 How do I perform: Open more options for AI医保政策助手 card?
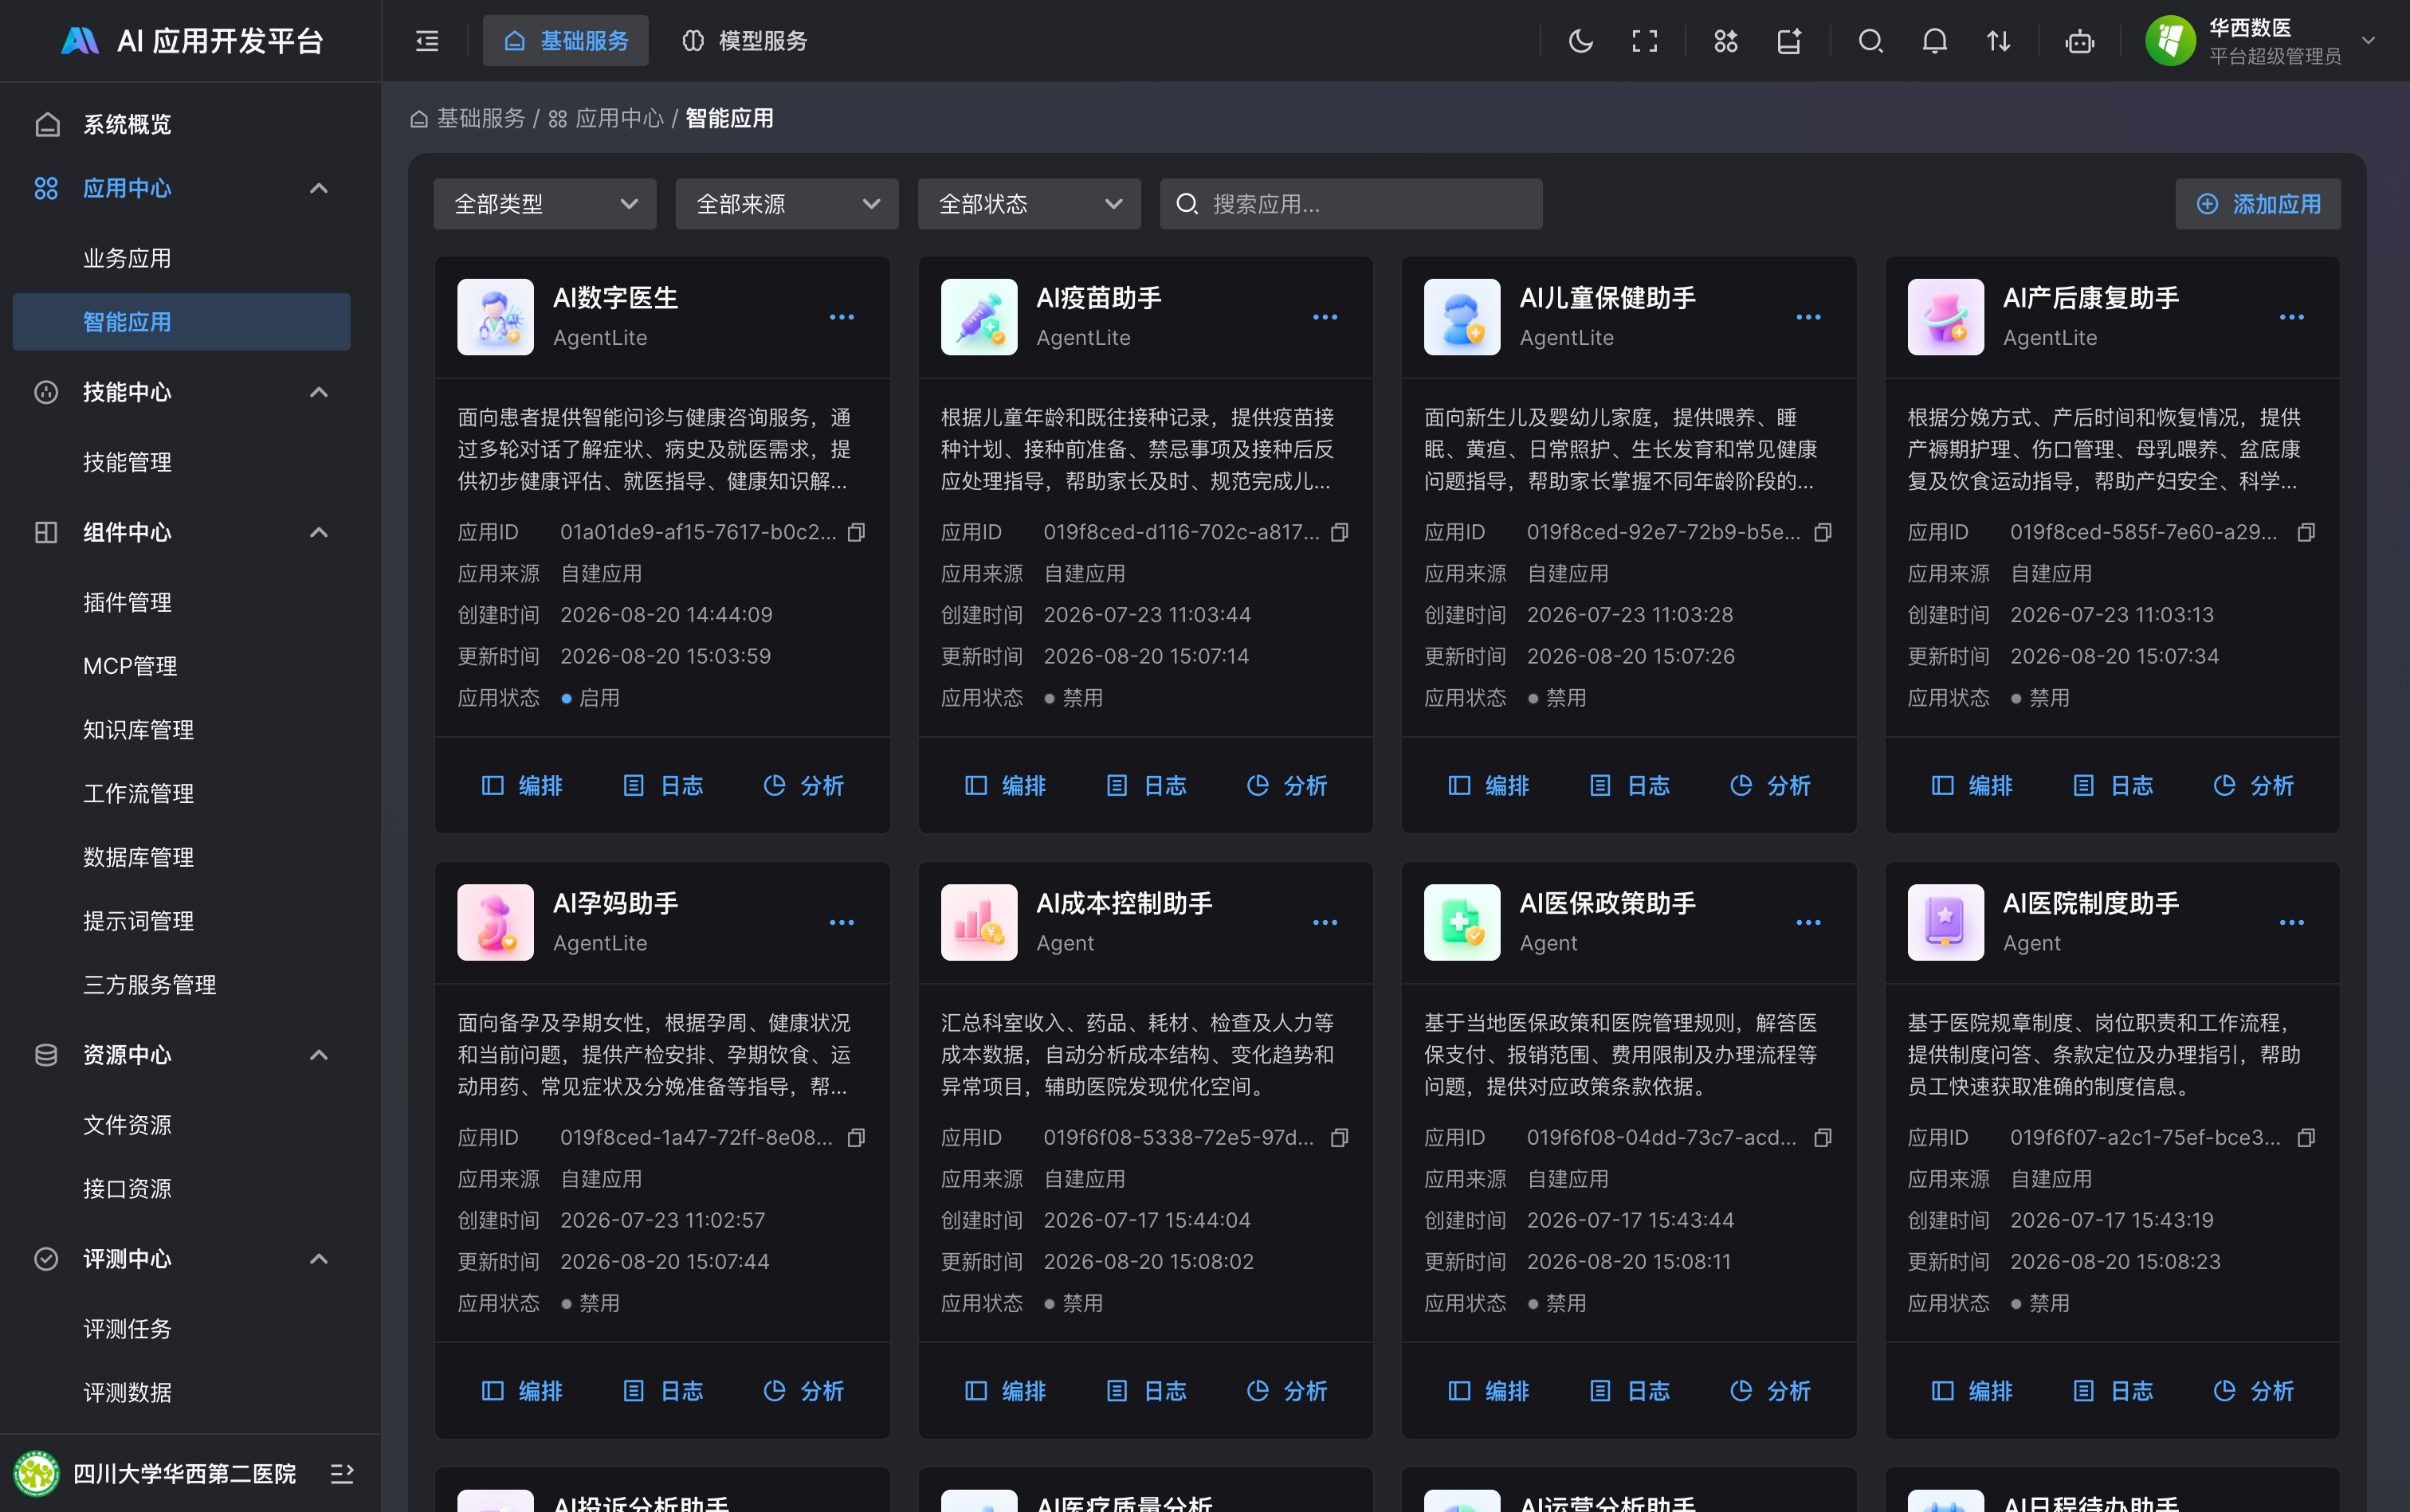(x=1809, y=922)
